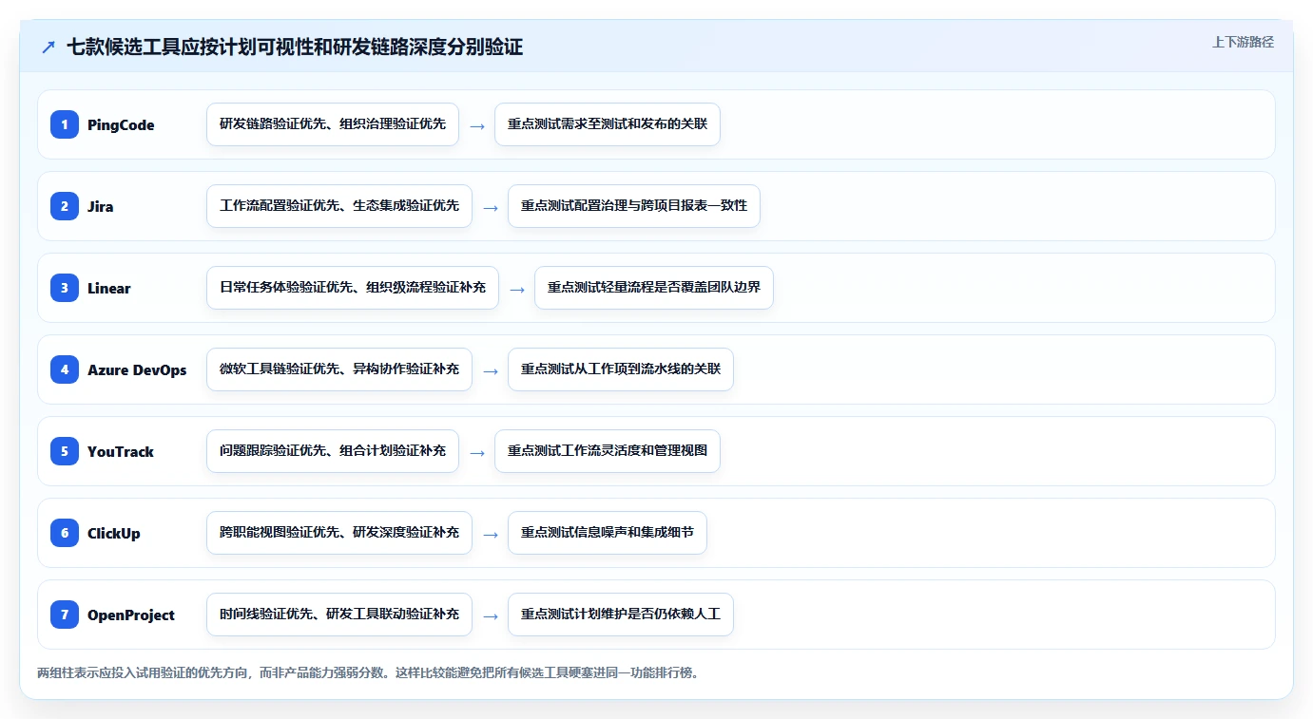The height and width of the screenshot is (719, 1313).
Task: Click the number 7 badge beside OpenProject
Action: tap(65, 615)
